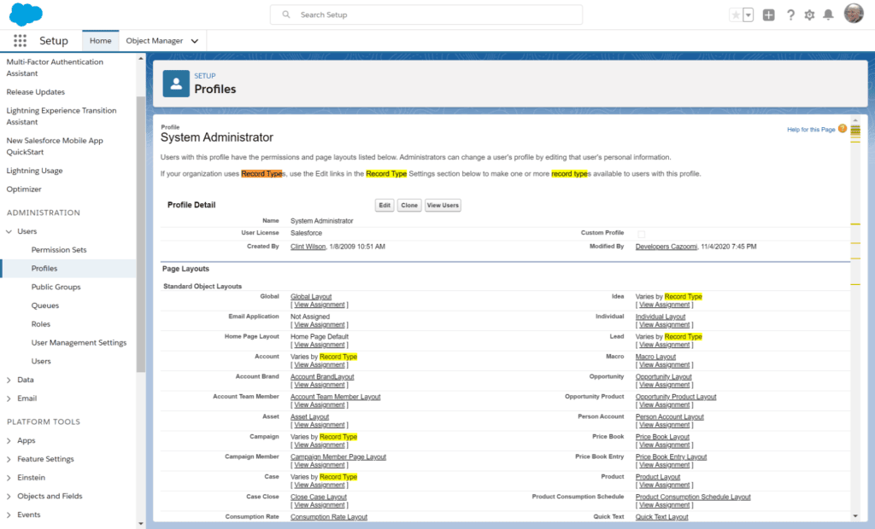The image size is (875, 529).
Task: Click the Setup gear icon
Action: coord(808,15)
